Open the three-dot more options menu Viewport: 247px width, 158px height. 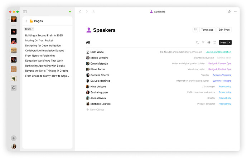tap(236, 12)
